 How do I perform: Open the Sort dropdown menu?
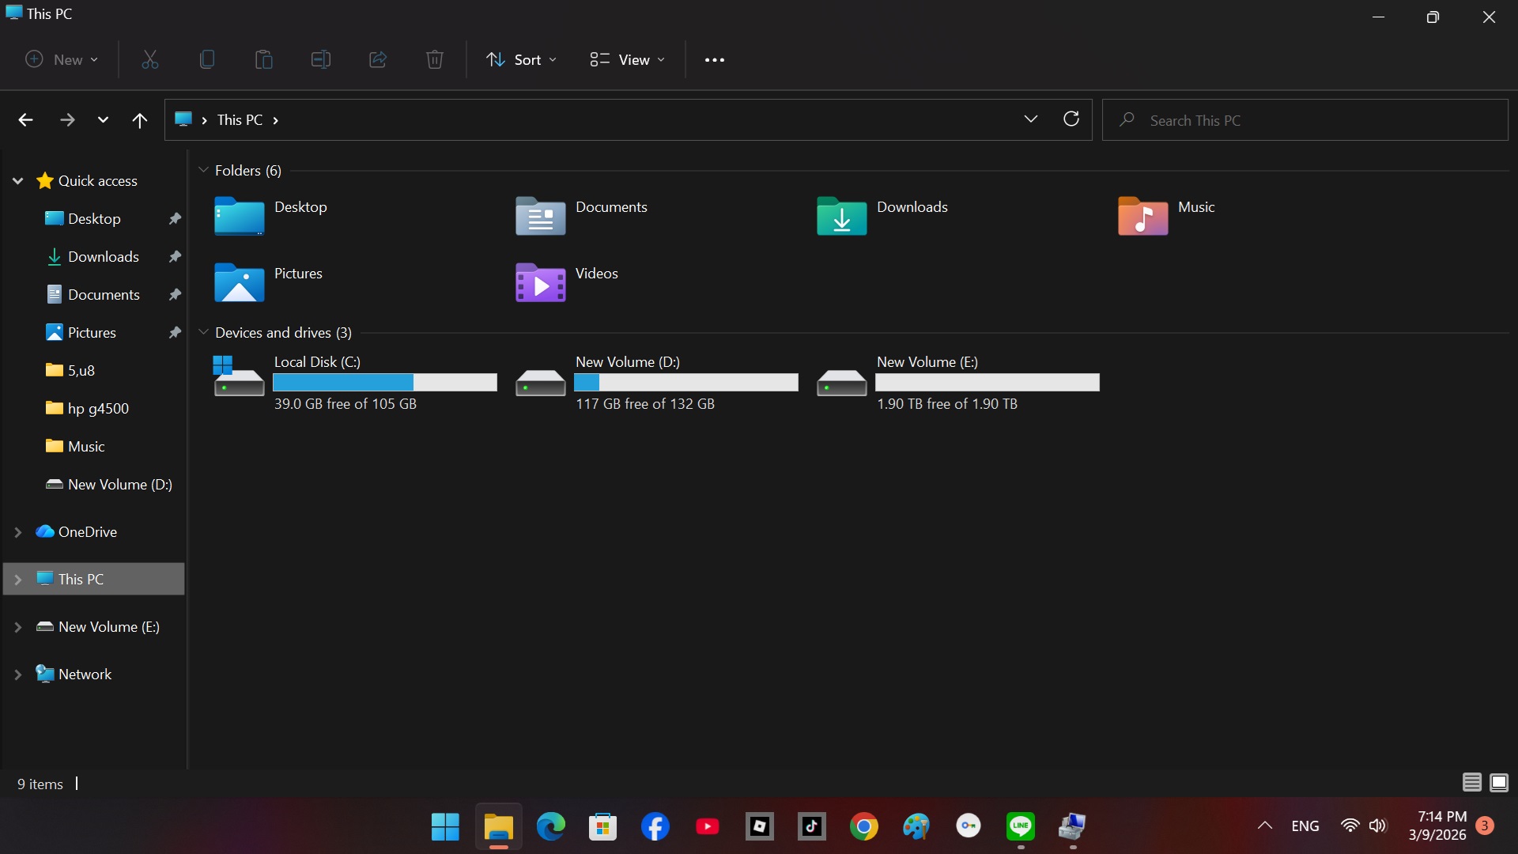click(x=521, y=59)
